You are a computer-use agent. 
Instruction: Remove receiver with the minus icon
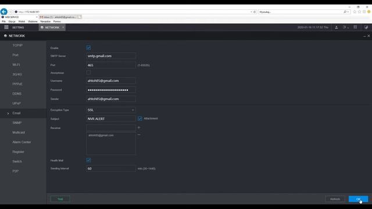click(139, 135)
